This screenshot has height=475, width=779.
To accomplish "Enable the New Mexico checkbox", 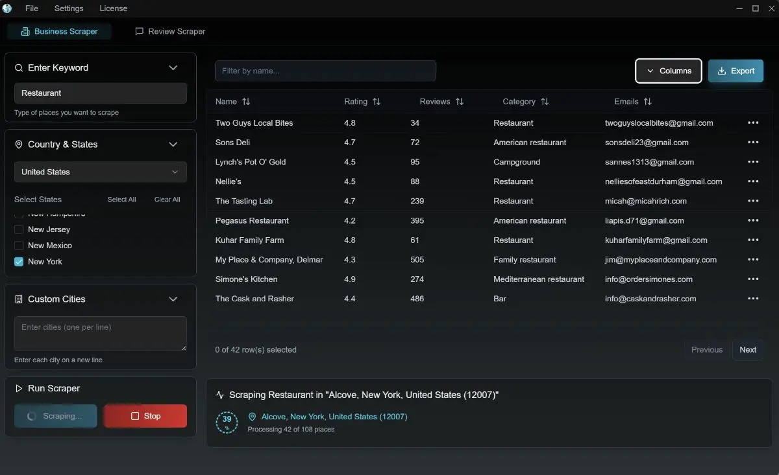I will pos(19,246).
